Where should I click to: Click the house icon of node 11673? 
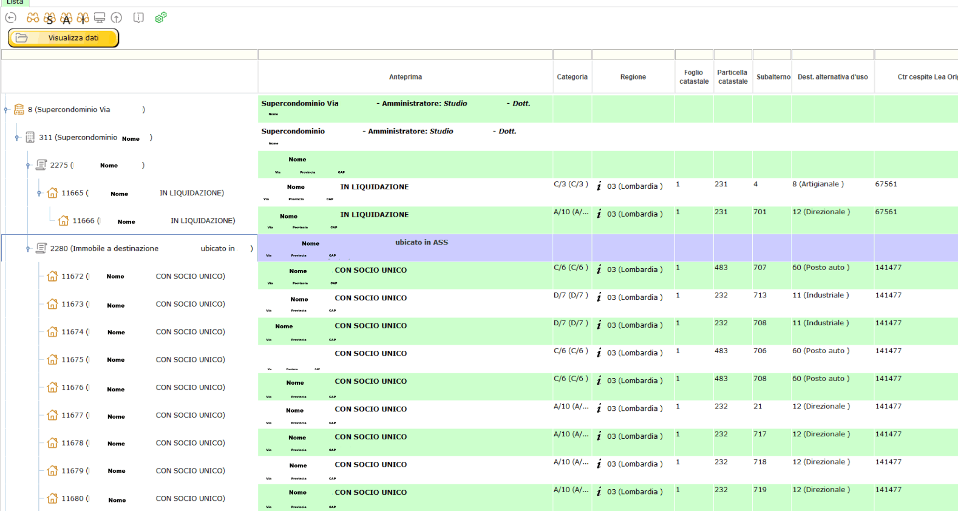[53, 304]
